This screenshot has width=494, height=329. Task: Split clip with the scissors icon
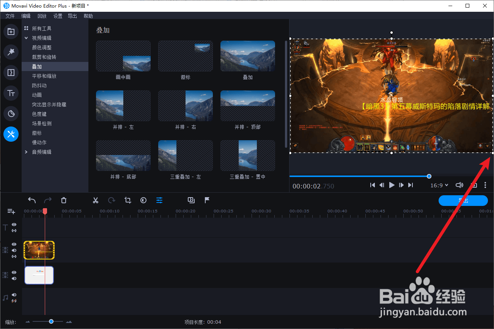[96, 200]
